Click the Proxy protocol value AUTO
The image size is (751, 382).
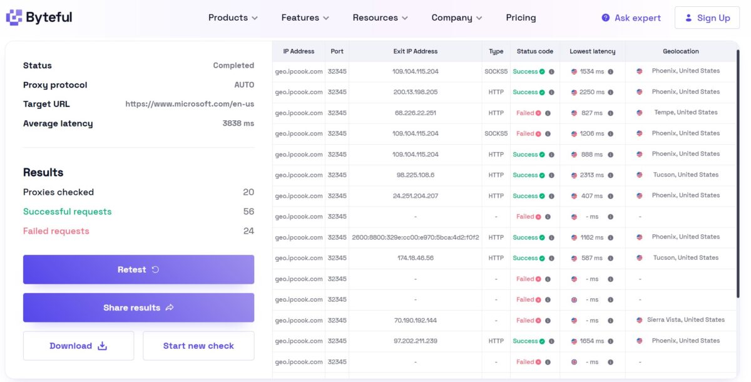244,85
